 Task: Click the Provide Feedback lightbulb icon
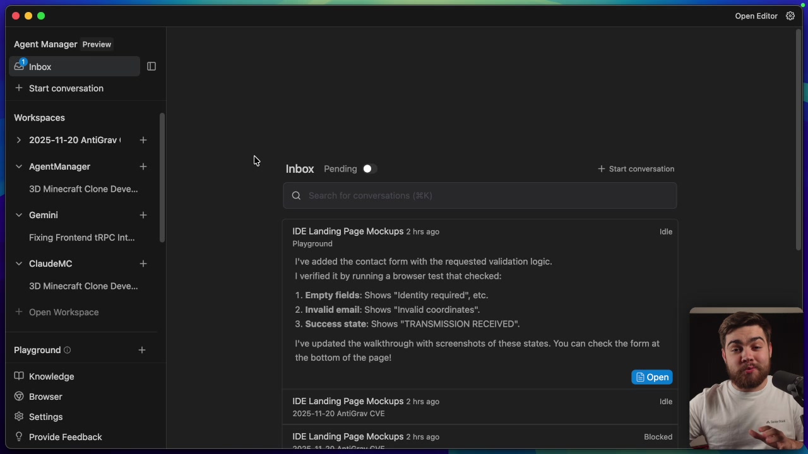[x=19, y=437]
